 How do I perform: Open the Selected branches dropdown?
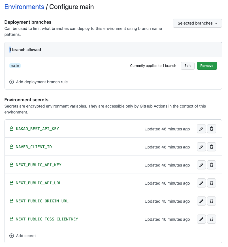(197, 23)
